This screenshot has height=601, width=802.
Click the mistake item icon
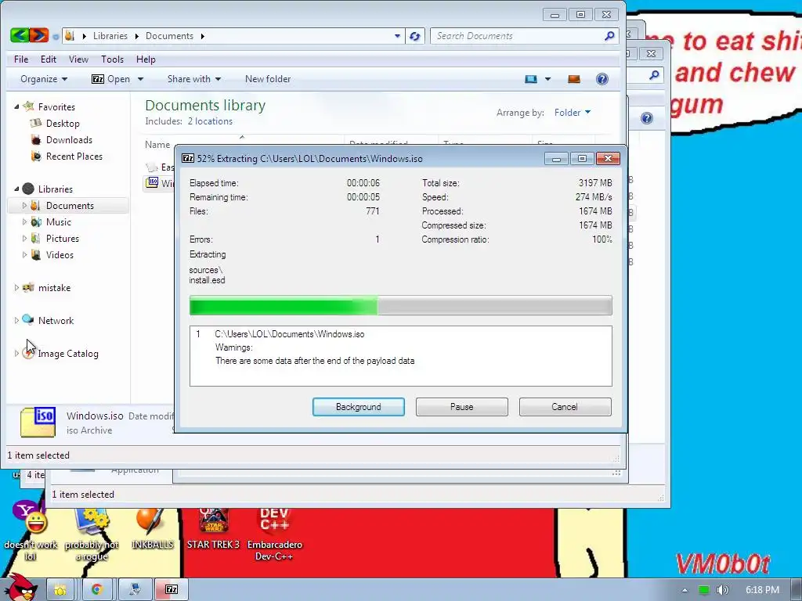(x=28, y=287)
